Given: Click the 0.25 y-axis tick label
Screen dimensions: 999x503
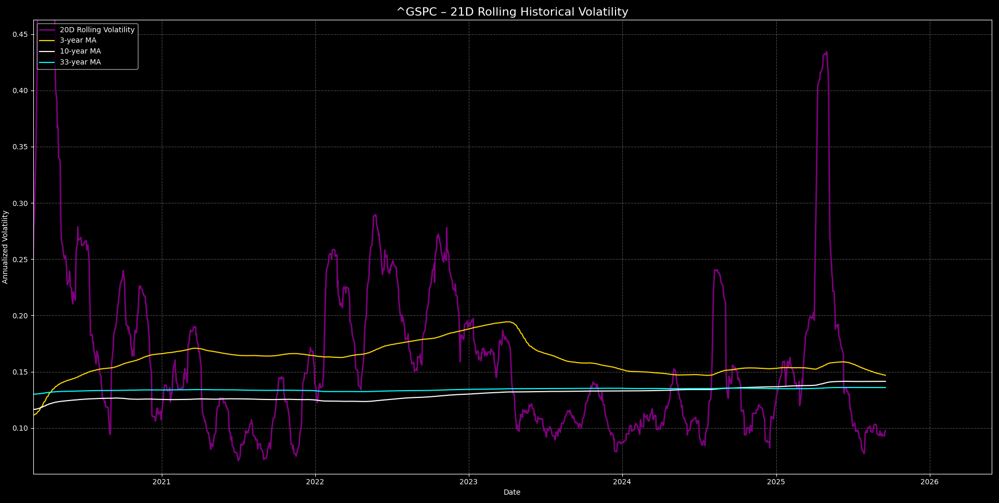Looking at the screenshot, I should pyautogui.click(x=20, y=260).
